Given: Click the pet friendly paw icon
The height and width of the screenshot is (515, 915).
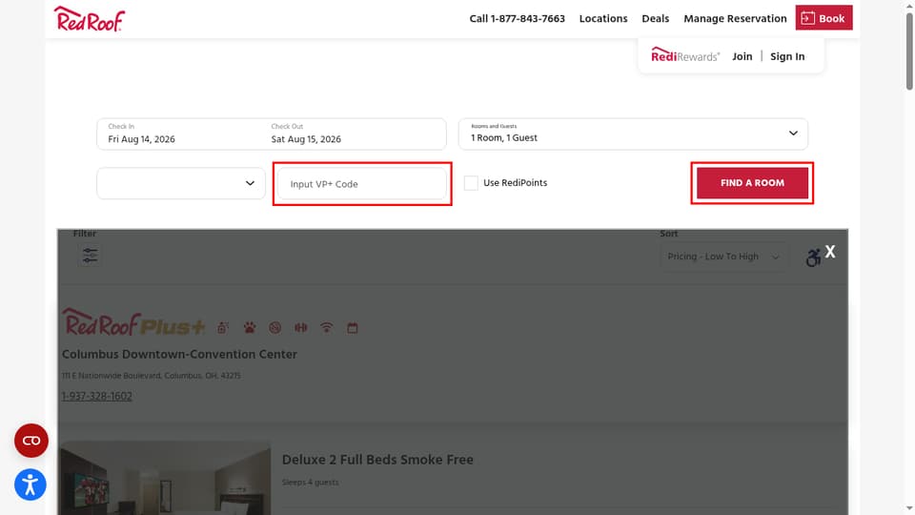Looking at the screenshot, I should click(x=250, y=327).
